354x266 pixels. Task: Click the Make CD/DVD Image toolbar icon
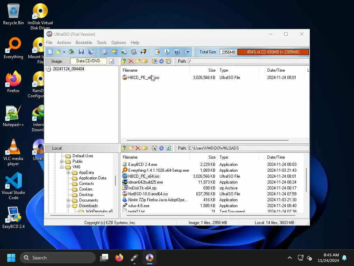[x=104, y=52]
